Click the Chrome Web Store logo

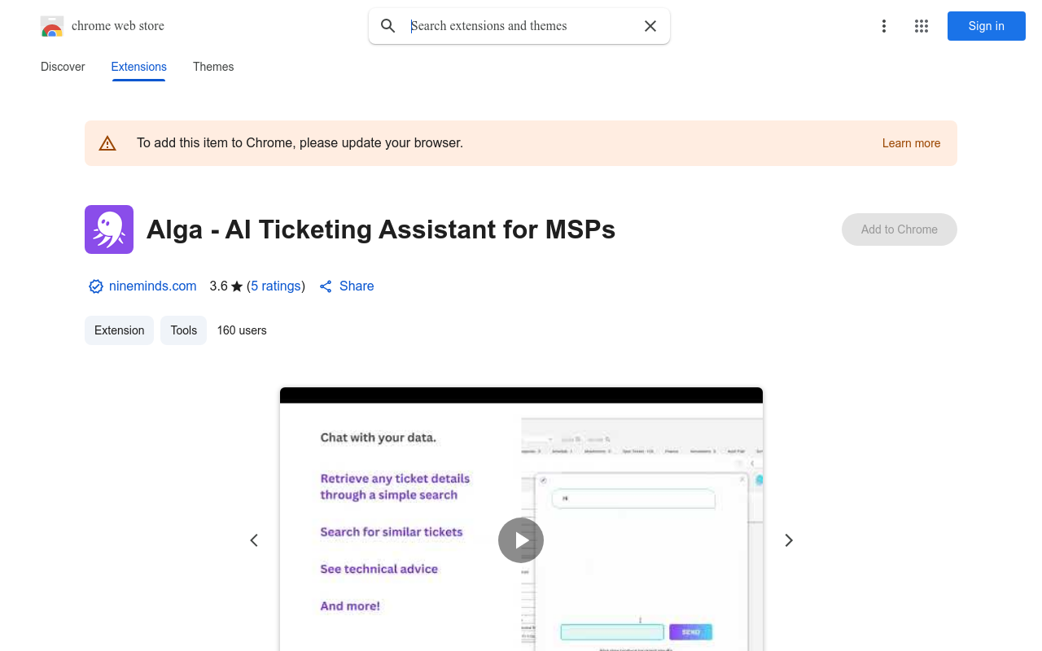click(52, 26)
